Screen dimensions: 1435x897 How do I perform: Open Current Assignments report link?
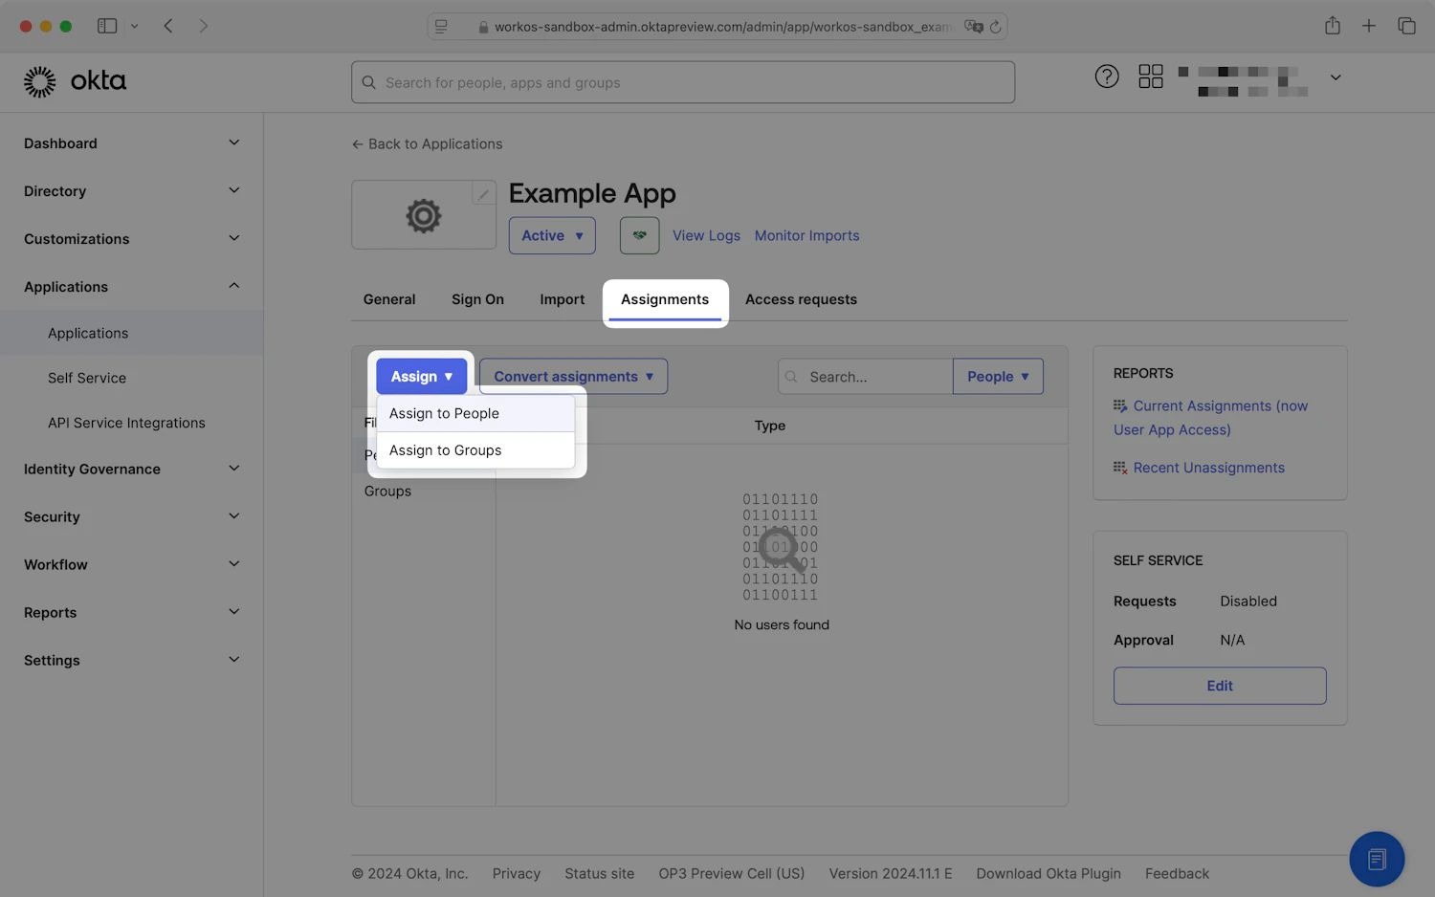[x=1210, y=418]
